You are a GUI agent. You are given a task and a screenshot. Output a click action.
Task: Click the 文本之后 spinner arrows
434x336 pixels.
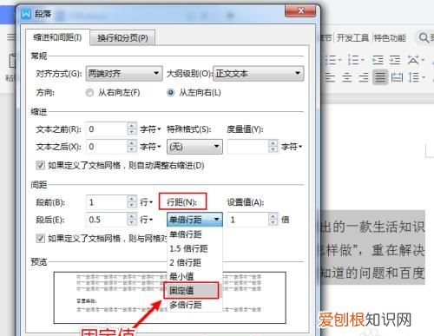tap(132, 147)
